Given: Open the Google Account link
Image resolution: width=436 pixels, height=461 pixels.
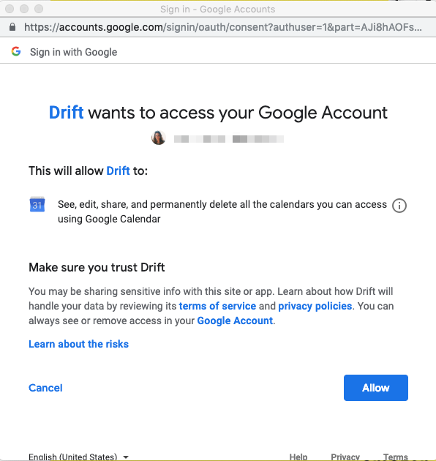Looking at the screenshot, I should [x=235, y=321].
